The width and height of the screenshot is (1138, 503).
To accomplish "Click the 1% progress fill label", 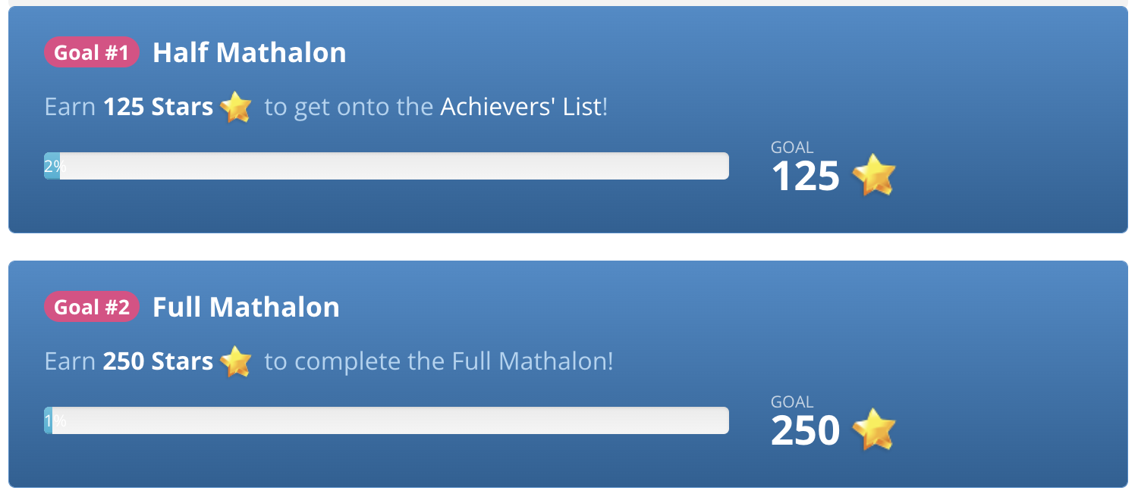I will tap(55, 421).
